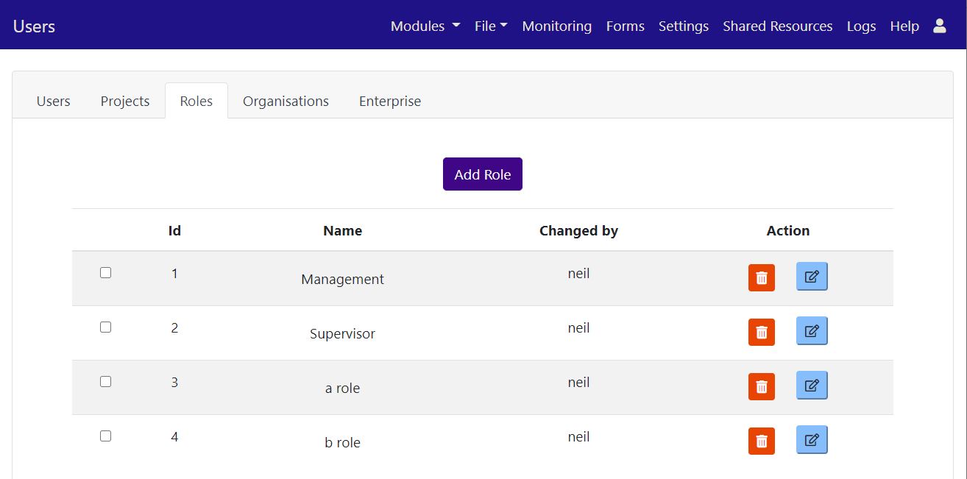Open the Shared Resources link
The image size is (967, 479).
(777, 26)
